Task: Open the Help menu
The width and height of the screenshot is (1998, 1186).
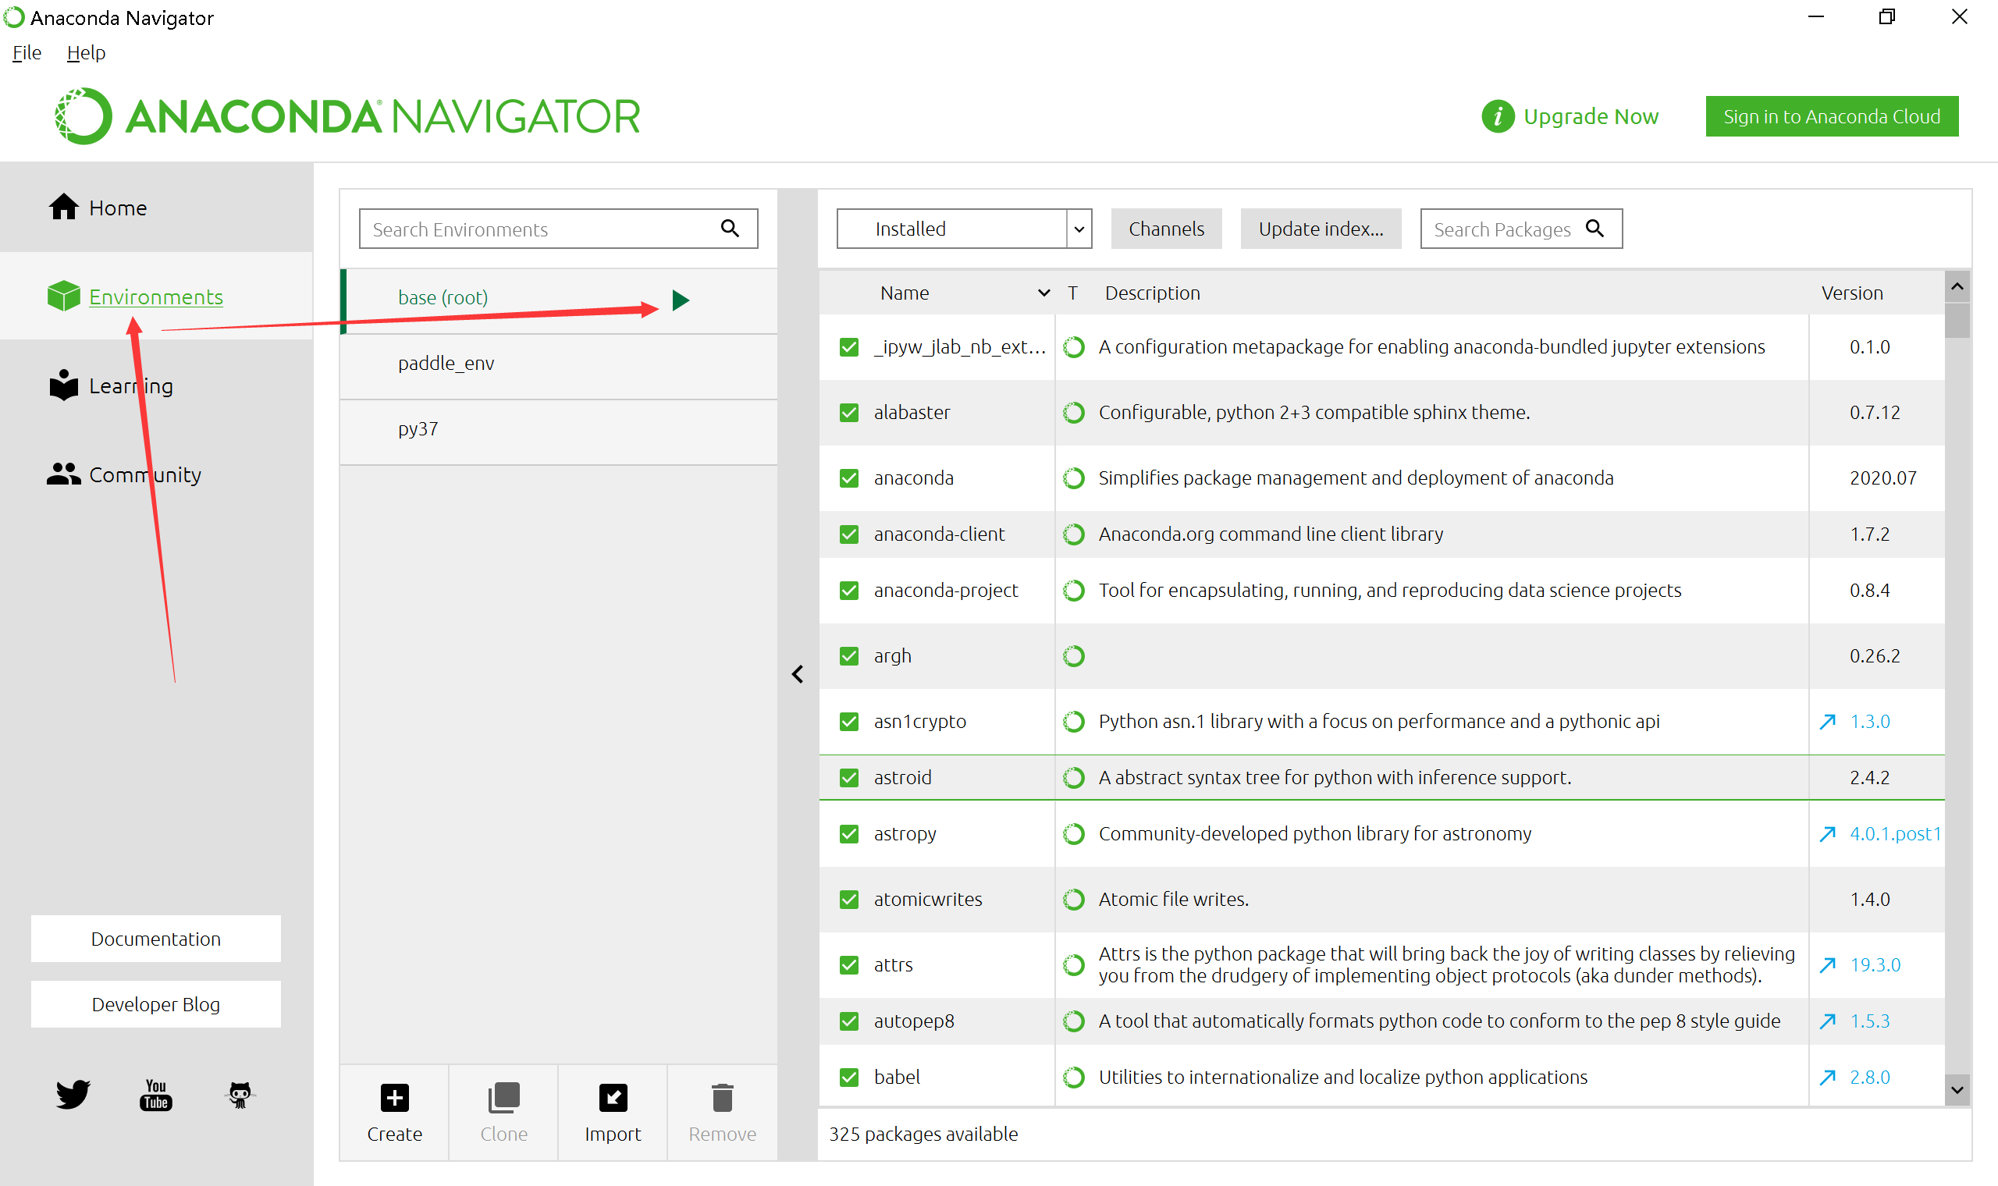Action: [86, 53]
